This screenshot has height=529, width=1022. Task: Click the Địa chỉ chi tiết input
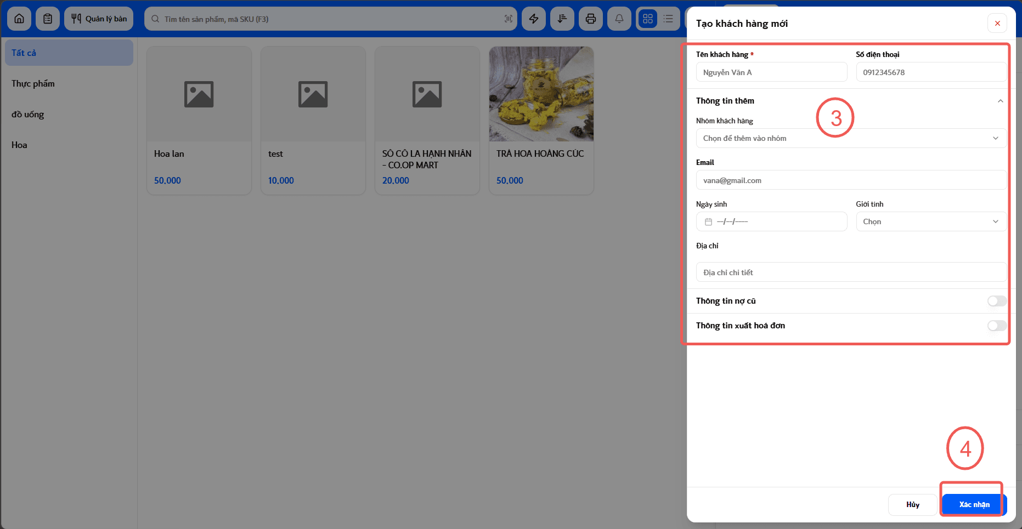click(x=851, y=272)
